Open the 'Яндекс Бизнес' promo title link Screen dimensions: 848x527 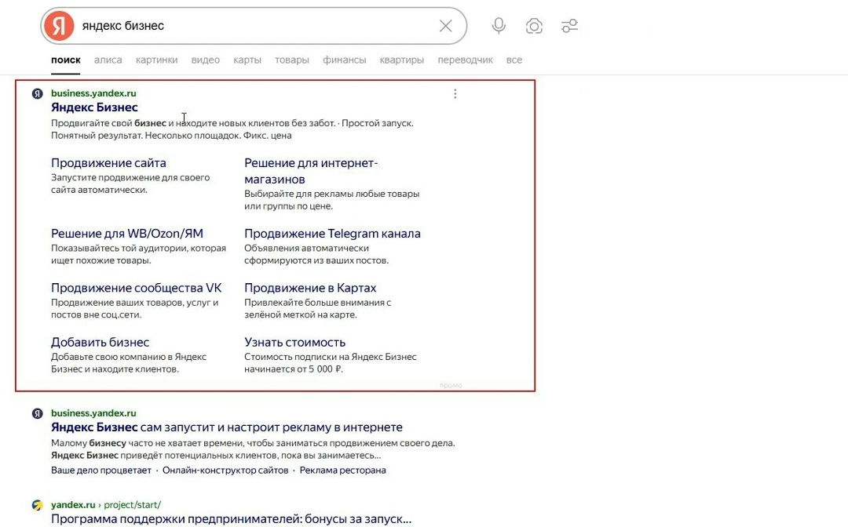click(95, 107)
